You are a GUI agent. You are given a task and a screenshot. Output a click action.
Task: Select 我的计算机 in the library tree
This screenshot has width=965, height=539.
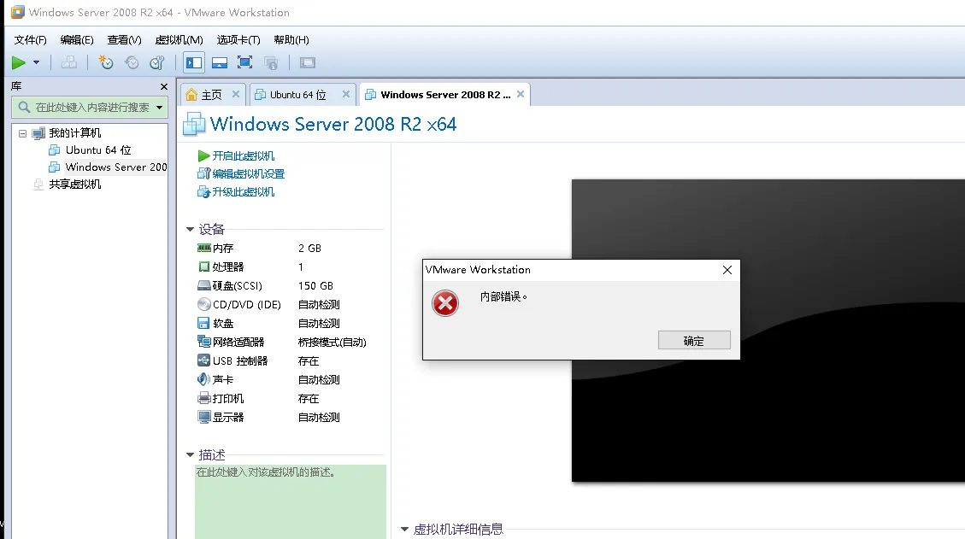pos(74,133)
